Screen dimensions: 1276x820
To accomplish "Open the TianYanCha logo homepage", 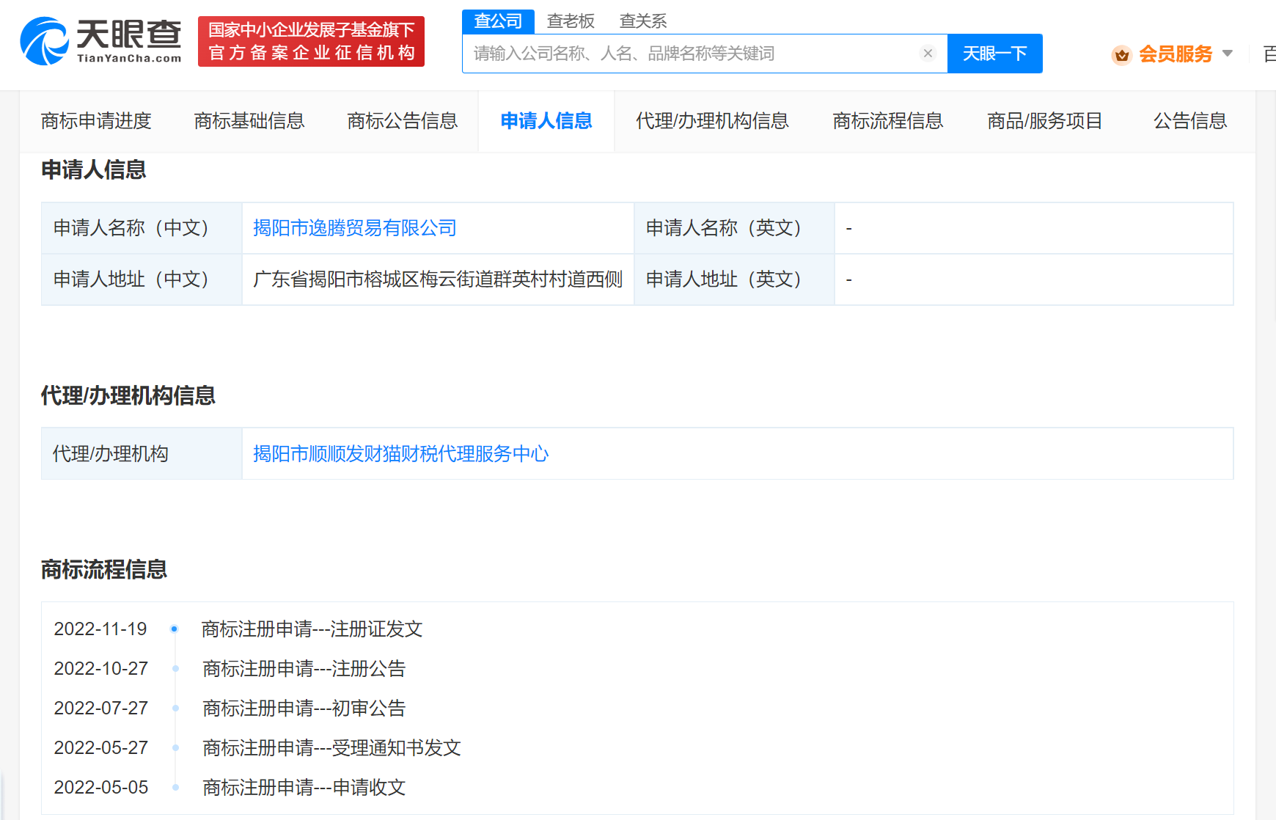I will [x=100, y=41].
